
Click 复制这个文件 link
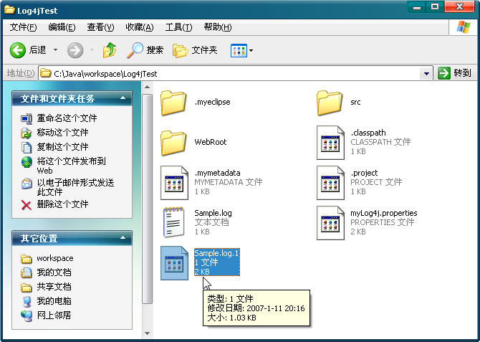pos(62,146)
